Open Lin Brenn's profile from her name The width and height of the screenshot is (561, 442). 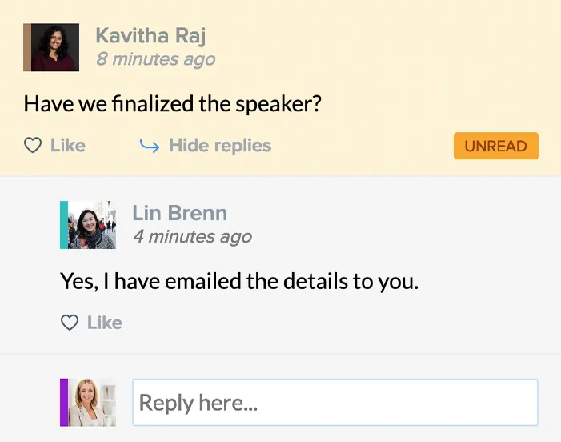point(179,213)
